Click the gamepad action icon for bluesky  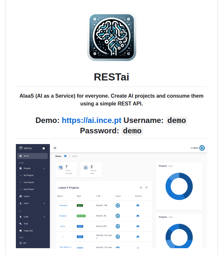(x=138, y=216)
